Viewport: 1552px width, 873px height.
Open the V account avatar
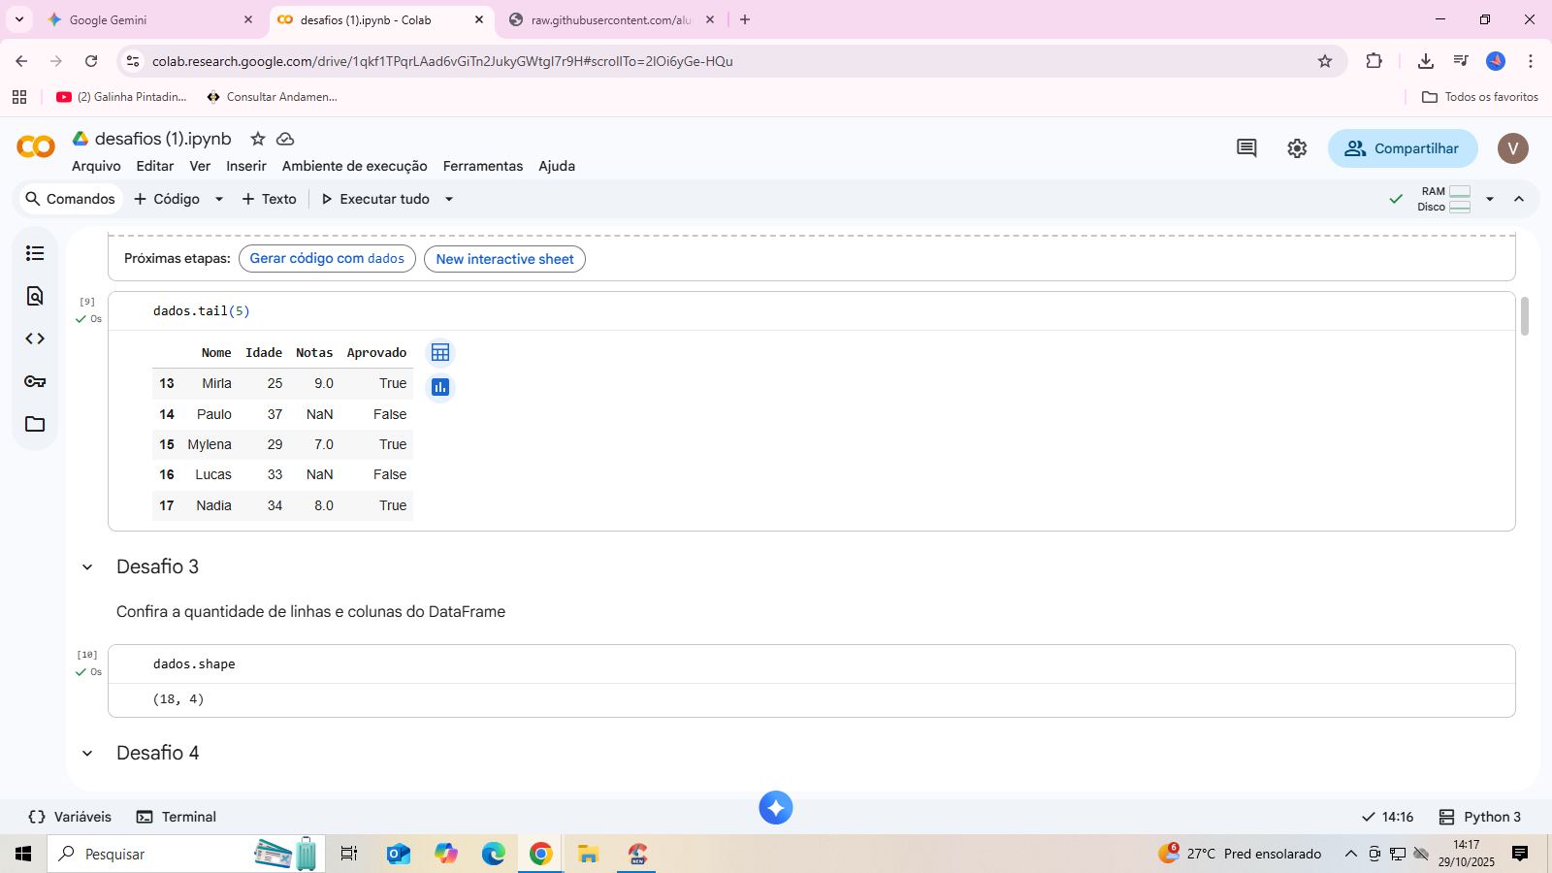point(1513,148)
